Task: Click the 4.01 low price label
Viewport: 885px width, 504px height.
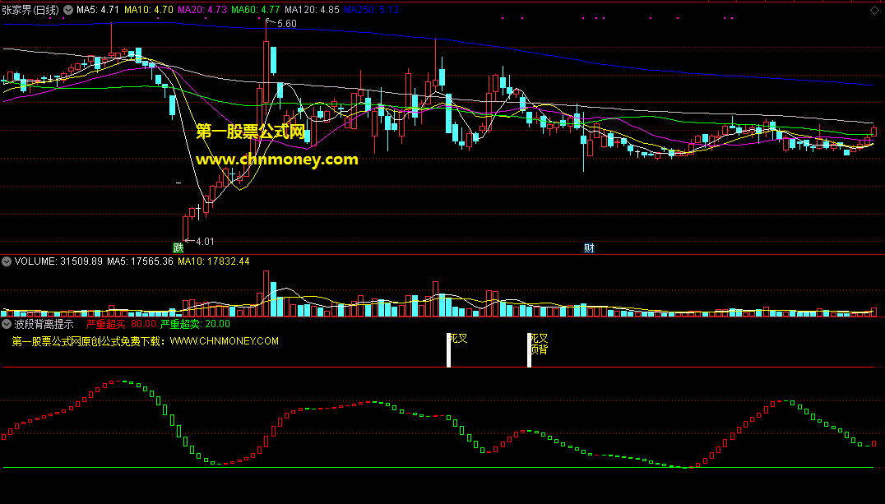Action: (205, 242)
